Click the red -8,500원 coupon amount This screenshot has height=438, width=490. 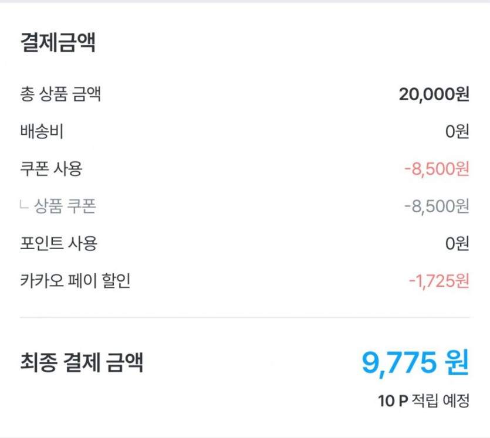[x=437, y=169]
